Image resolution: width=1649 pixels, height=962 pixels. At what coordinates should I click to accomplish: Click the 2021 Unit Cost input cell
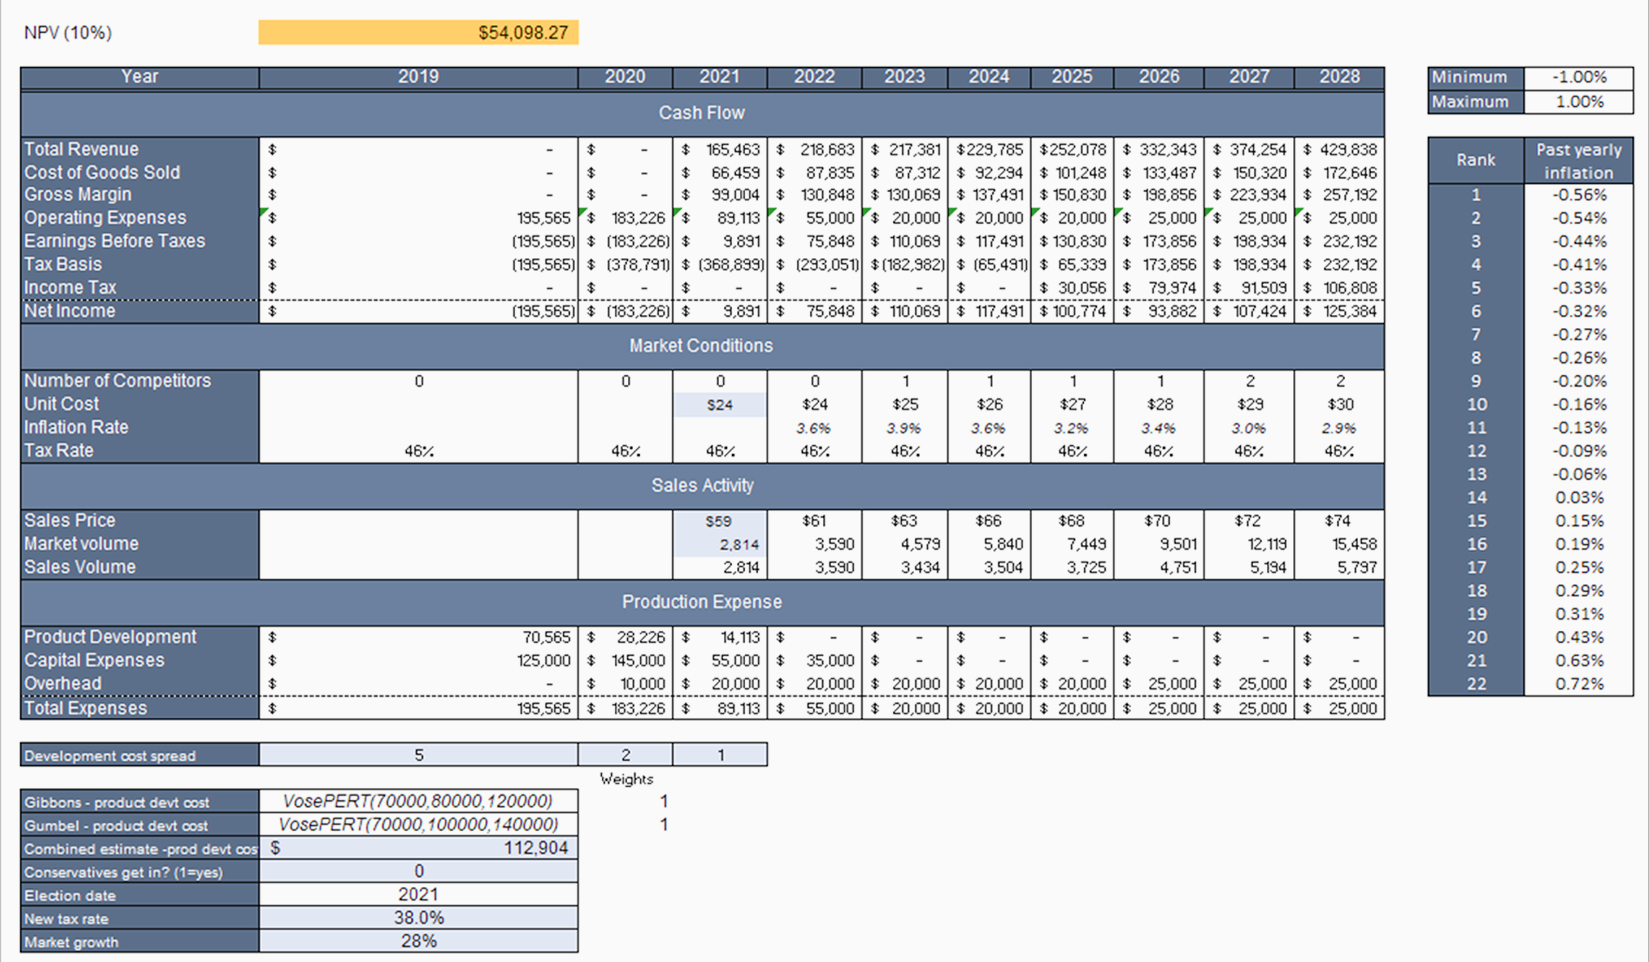pyautogui.click(x=719, y=405)
